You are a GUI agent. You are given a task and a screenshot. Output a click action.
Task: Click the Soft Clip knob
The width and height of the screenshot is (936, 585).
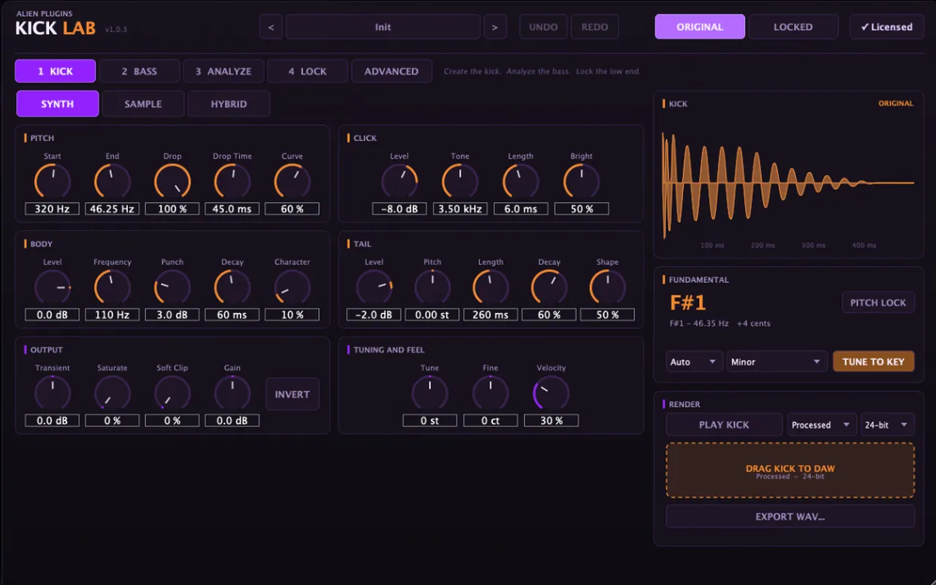(x=173, y=393)
